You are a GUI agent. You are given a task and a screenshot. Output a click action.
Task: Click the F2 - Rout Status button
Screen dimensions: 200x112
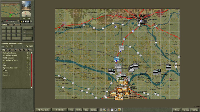[43, 110]
